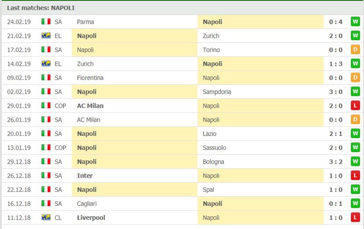Click the 0 : 4 score result
This screenshot has width=364, height=229.
(336, 21)
